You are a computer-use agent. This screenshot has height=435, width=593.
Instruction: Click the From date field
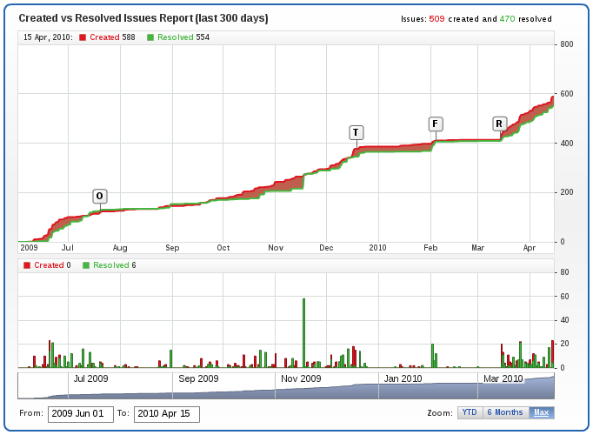[80, 414]
